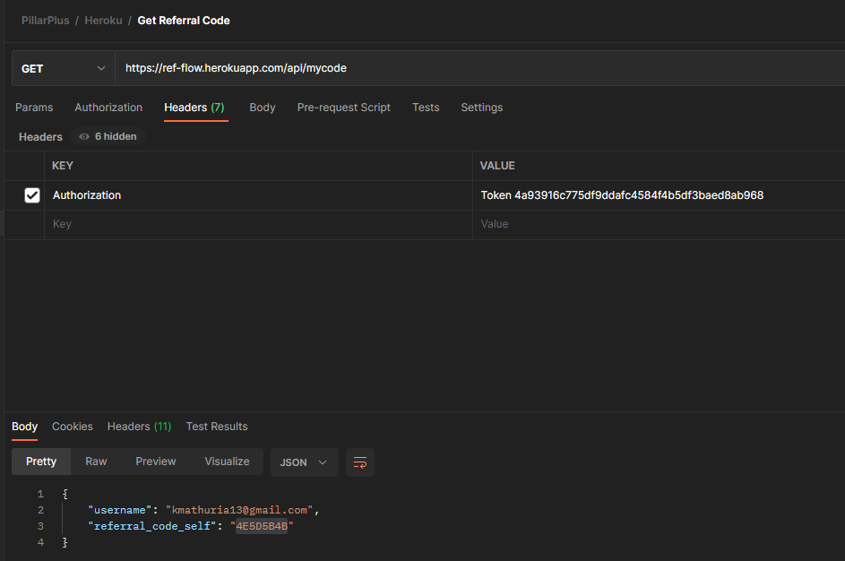Click the Get Referral Code request title
845x561 pixels.
click(184, 21)
